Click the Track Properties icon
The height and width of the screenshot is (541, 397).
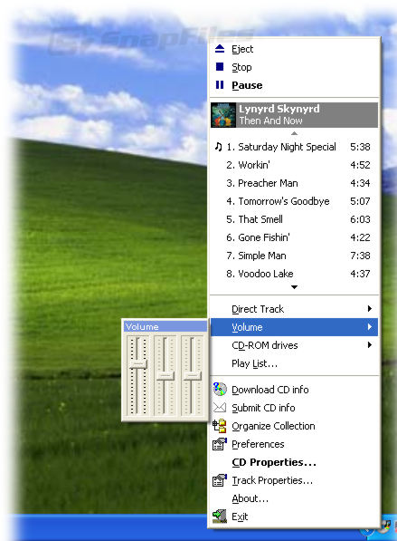click(x=220, y=480)
